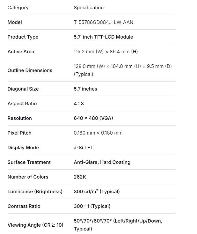Click the 5.7-inch TFT-LCD Module text
Image resolution: width=197 pixels, height=234 pixels.
click(103, 37)
